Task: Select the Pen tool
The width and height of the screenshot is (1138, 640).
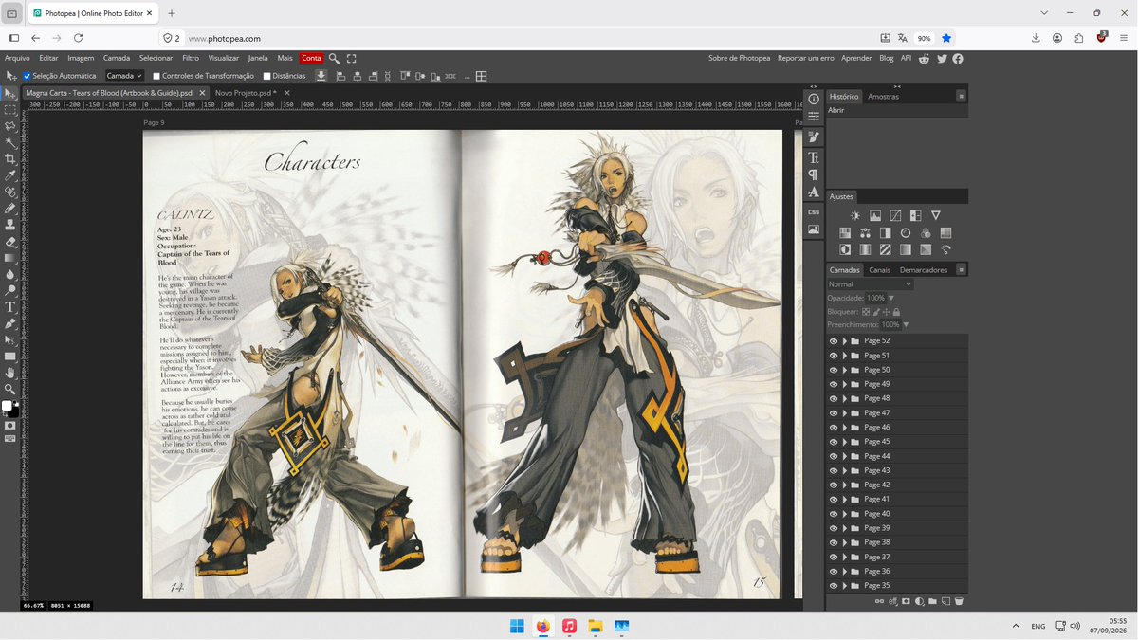Action: coord(10,323)
